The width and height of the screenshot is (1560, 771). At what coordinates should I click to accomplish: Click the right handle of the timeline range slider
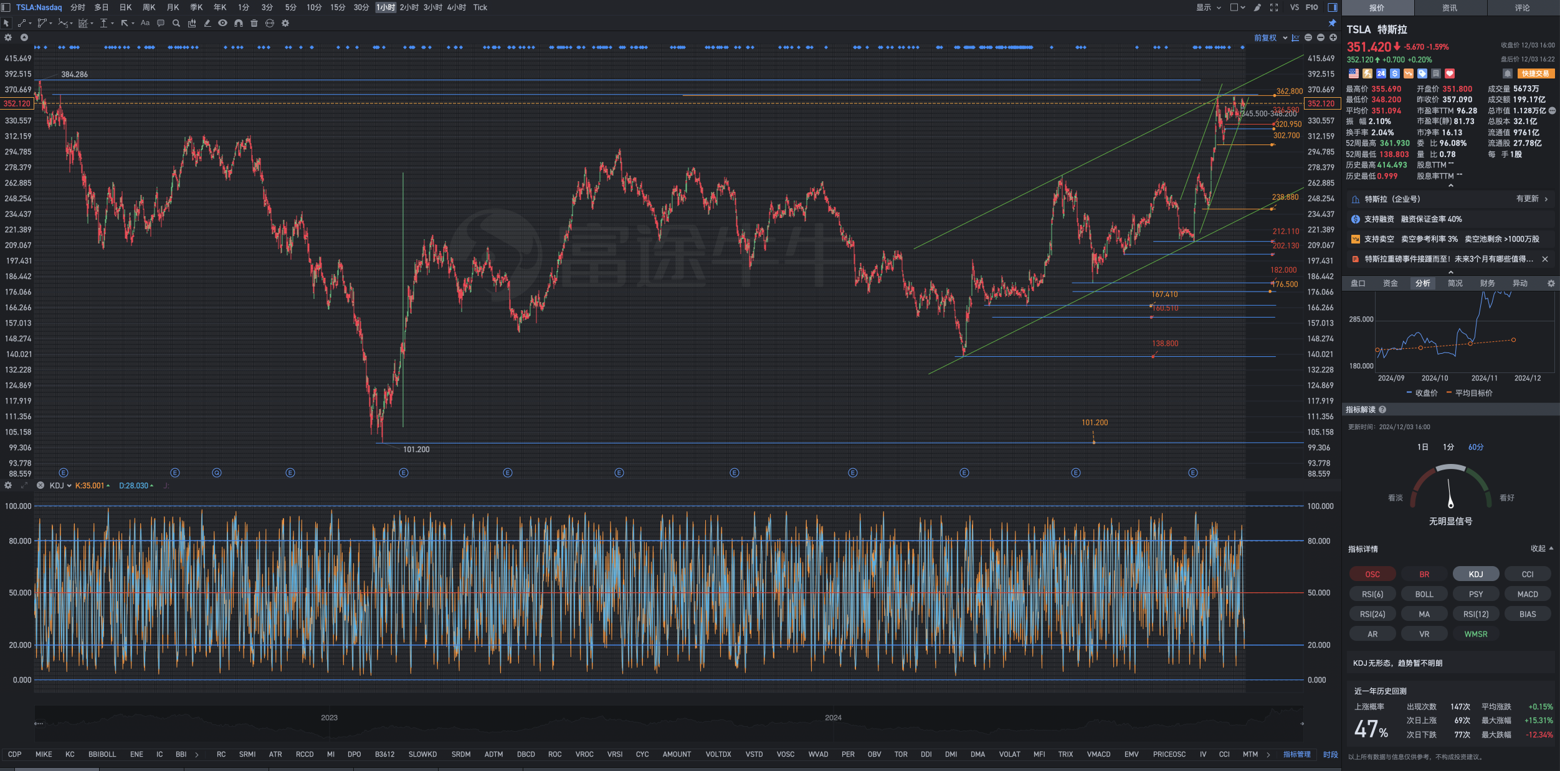[x=1301, y=724]
